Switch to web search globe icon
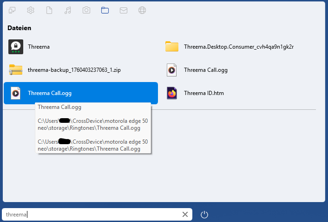 [x=142, y=10]
